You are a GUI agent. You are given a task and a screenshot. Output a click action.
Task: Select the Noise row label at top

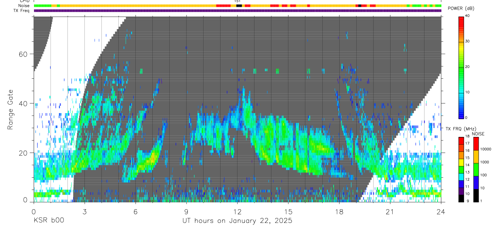click(24, 6)
